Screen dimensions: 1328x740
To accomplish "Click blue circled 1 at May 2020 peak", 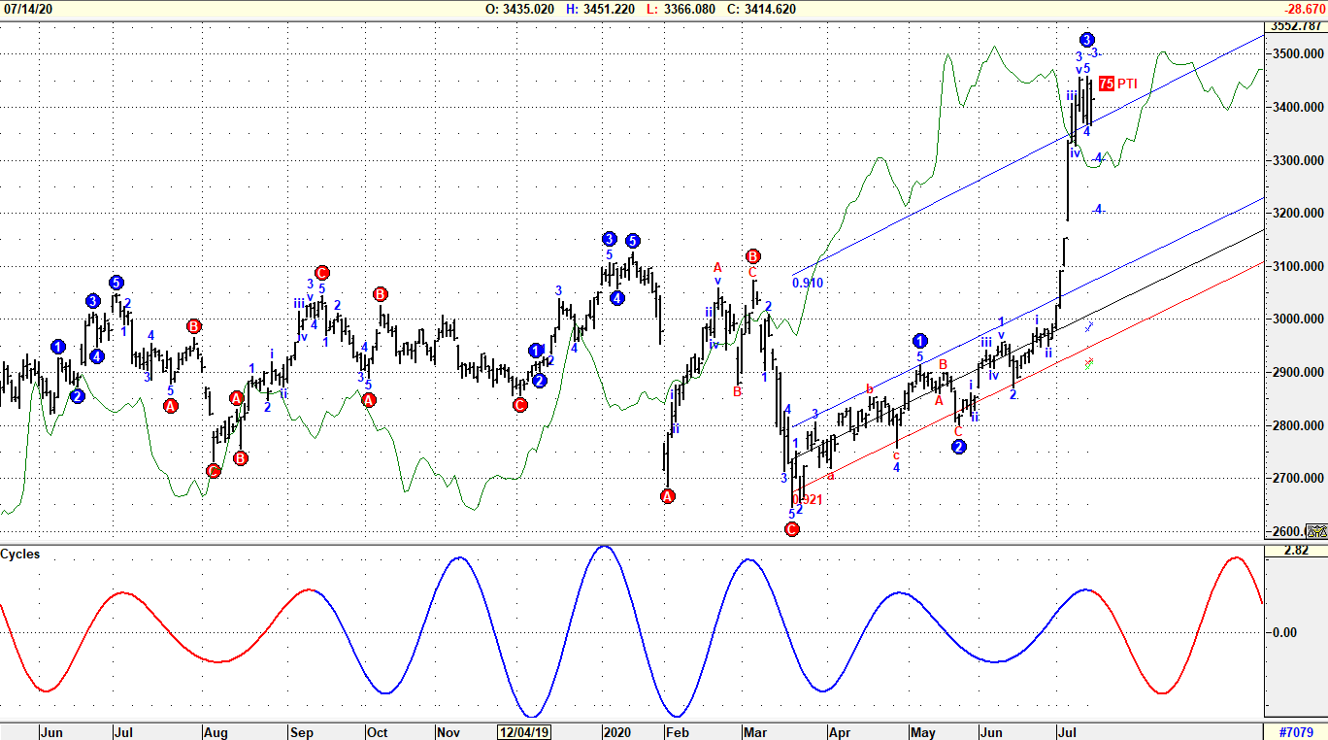I will pyautogui.click(x=920, y=341).
